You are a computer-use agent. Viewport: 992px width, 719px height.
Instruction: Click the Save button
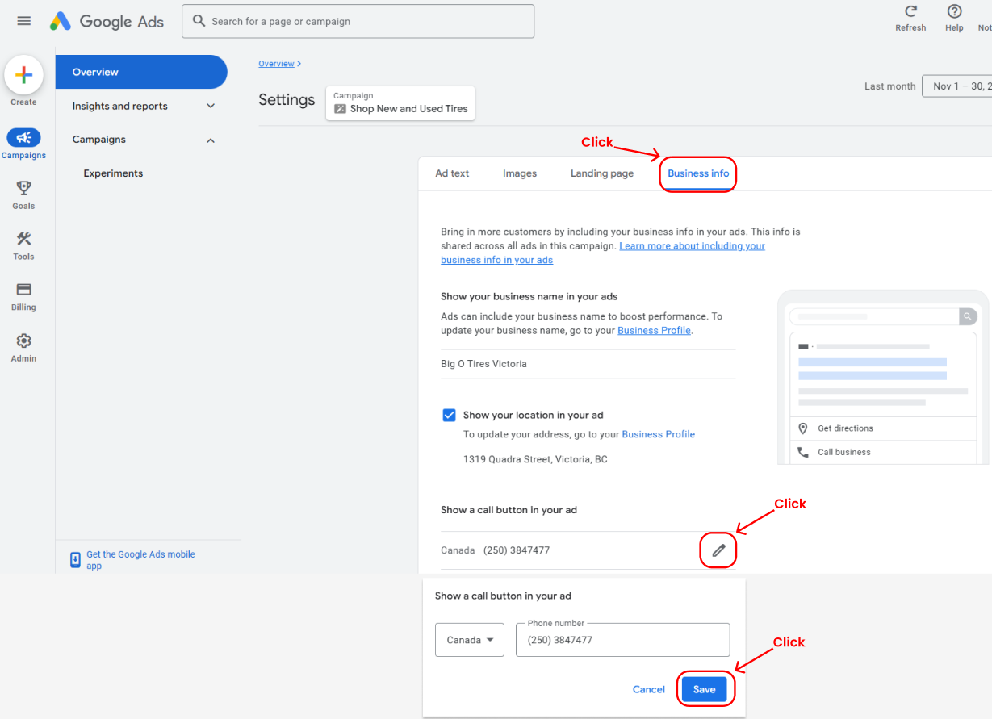click(704, 689)
